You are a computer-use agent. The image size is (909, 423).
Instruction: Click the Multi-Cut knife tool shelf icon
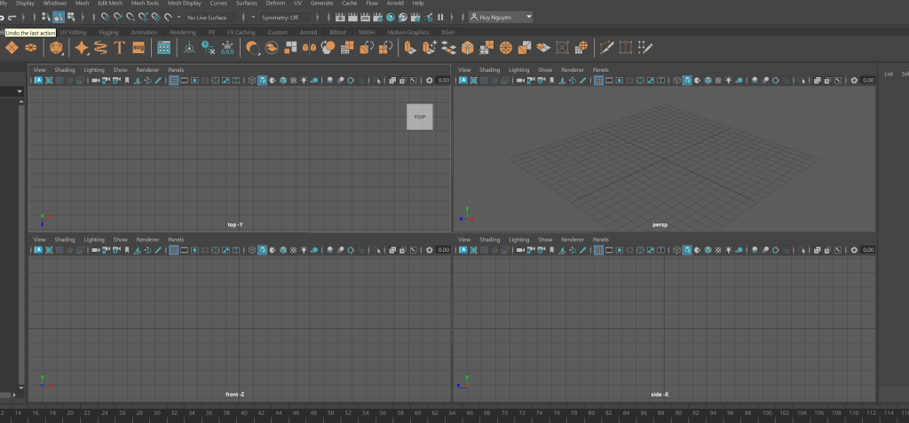(607, 48)
